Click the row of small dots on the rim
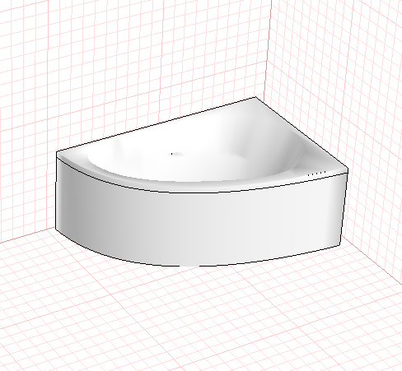 317,174
